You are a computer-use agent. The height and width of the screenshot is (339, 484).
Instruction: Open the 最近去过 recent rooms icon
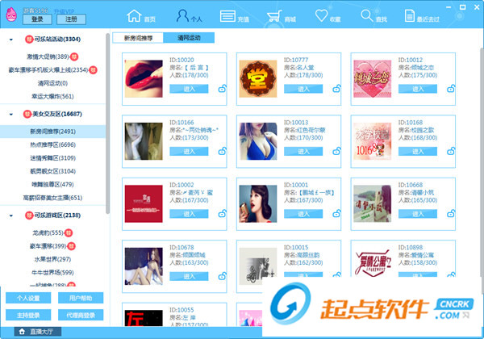(x=410, y=16)
